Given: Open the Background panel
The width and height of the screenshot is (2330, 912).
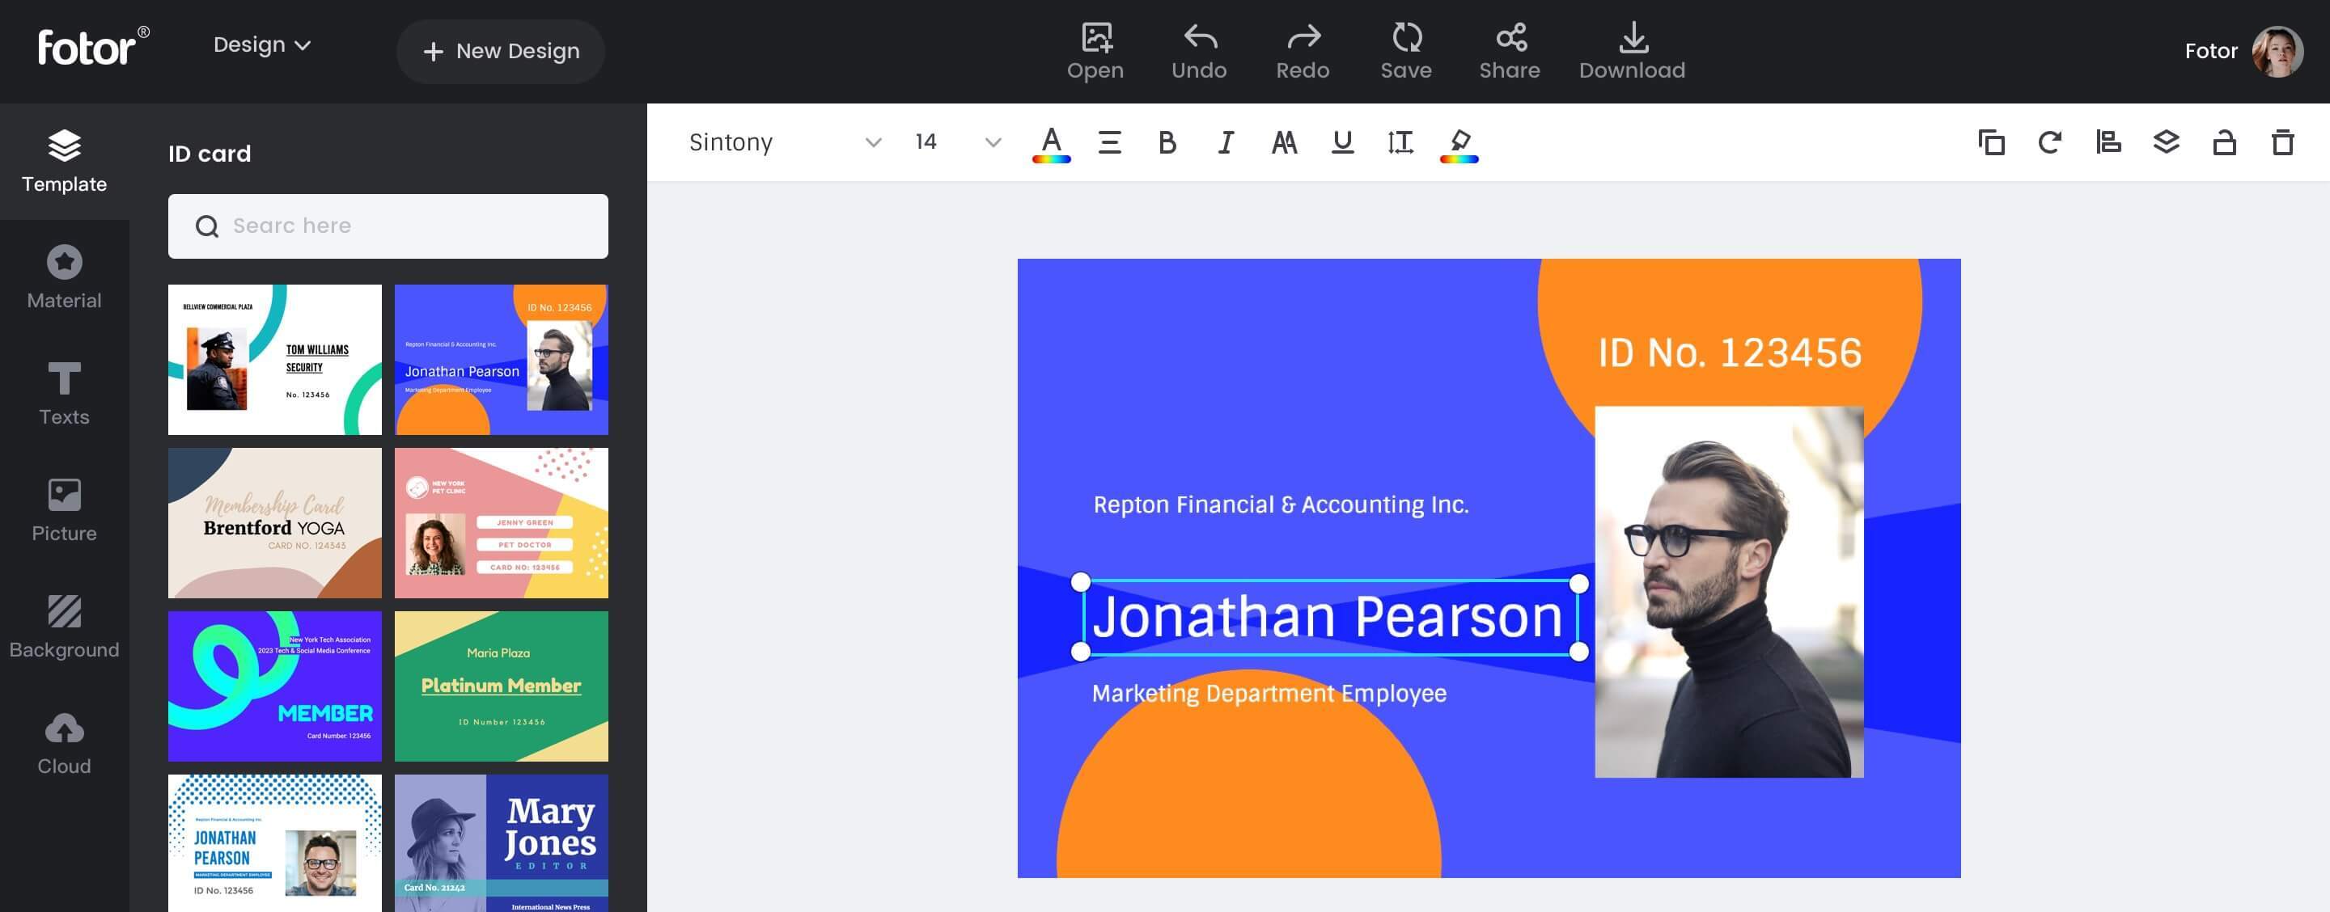Looking at the screenshot, I should click(63, 626).
